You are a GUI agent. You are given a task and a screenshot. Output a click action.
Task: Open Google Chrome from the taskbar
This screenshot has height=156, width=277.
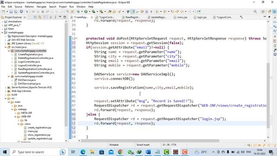[x=120, y=152]
